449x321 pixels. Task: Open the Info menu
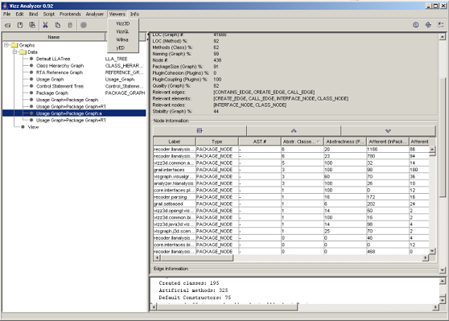[x=134, y=14]
